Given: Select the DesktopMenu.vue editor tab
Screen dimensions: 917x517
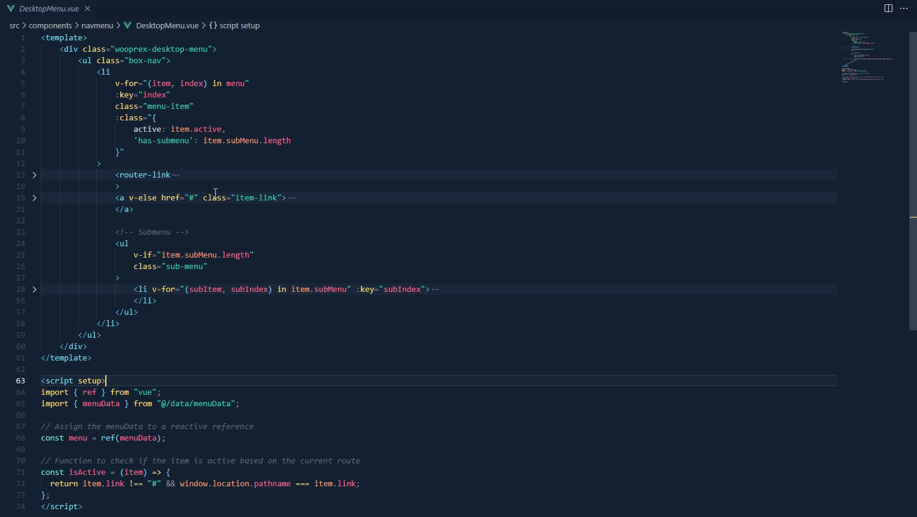Looking at the screenshot, I should point(49,8).
